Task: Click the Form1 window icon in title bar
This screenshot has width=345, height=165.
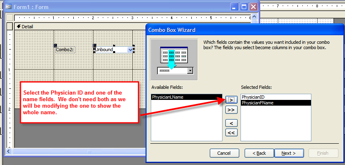Action: pos(9,7)
